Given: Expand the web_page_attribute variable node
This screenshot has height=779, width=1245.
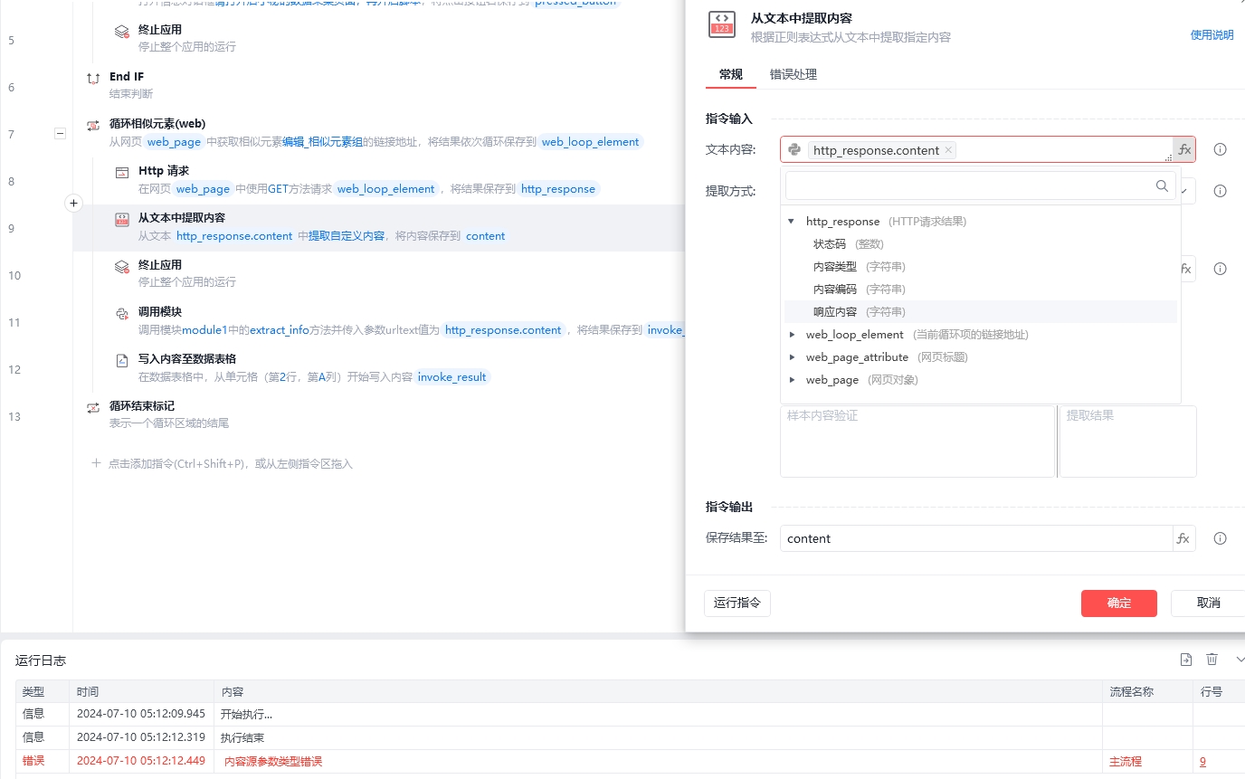Looking at the screenshot, I should [x=793, y=357].
